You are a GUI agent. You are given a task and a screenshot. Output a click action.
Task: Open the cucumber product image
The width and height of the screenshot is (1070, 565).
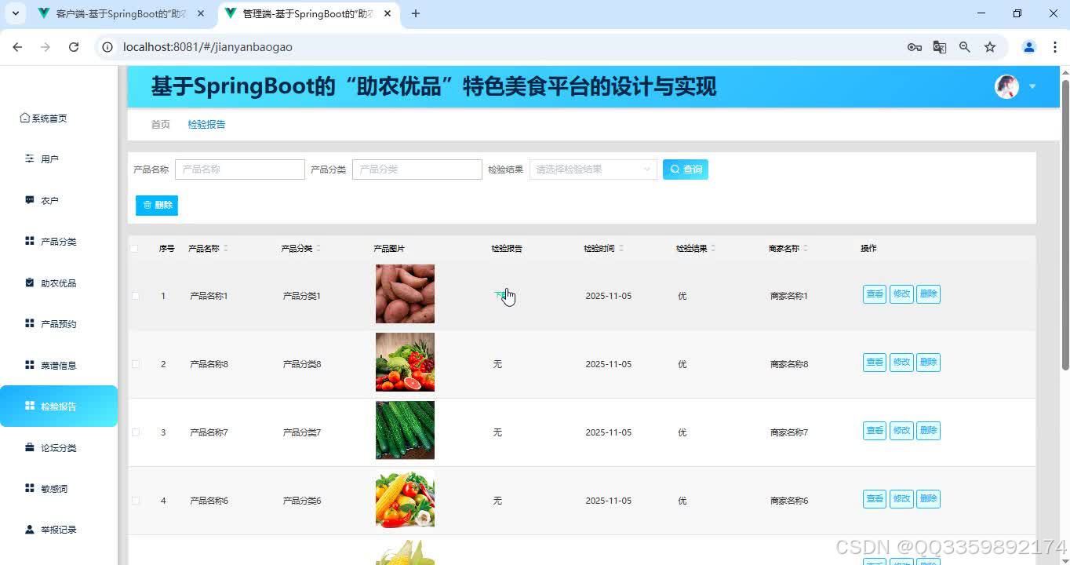coord(405,431)
